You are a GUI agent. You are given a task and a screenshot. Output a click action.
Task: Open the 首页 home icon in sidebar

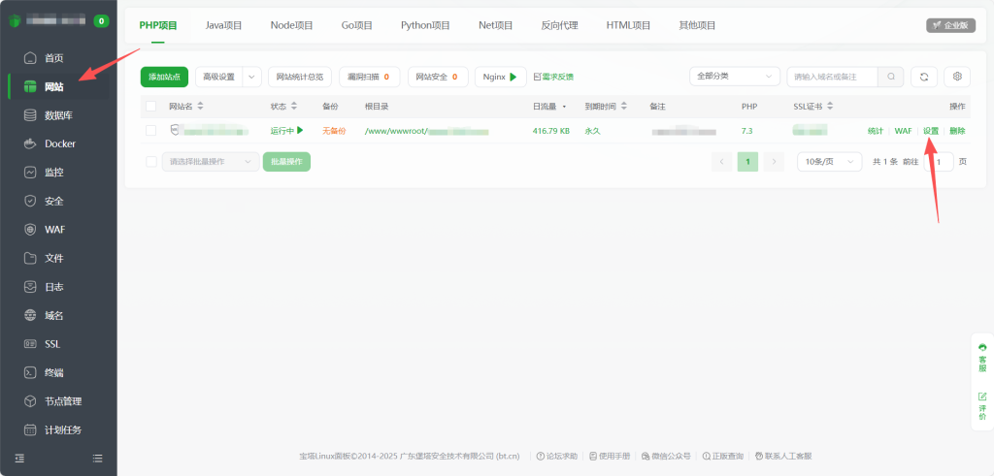pyautogui.click(x=30, y=58)
